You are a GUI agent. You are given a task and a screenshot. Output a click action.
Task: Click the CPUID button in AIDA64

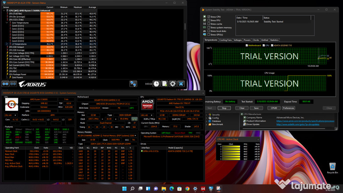pyautogui.click(x=274, y=108)
